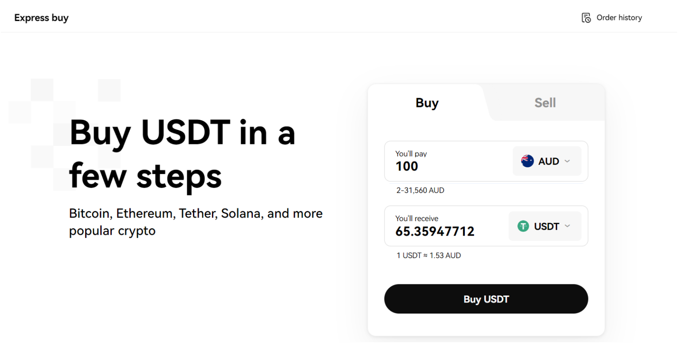Viewport: 678px width, 343px height.
Task: Click the "You'll pay" label
Action: point(411,154)
